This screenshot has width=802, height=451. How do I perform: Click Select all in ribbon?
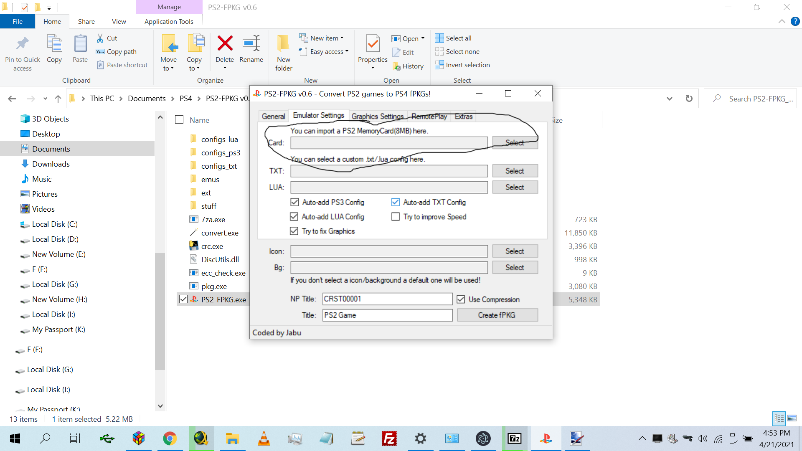point(453,38)
